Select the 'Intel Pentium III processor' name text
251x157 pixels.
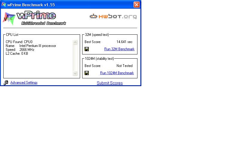[38, 46]
